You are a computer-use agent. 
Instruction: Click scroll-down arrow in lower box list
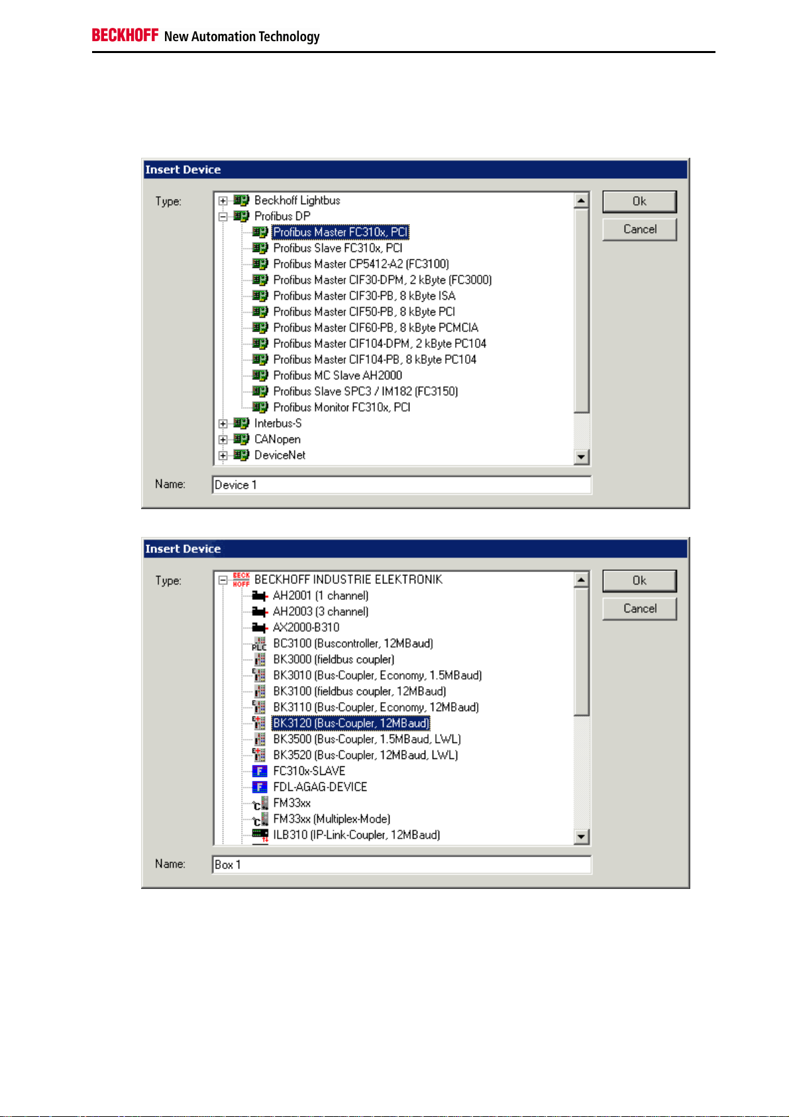pyautogui.click(x=582, y=837)
